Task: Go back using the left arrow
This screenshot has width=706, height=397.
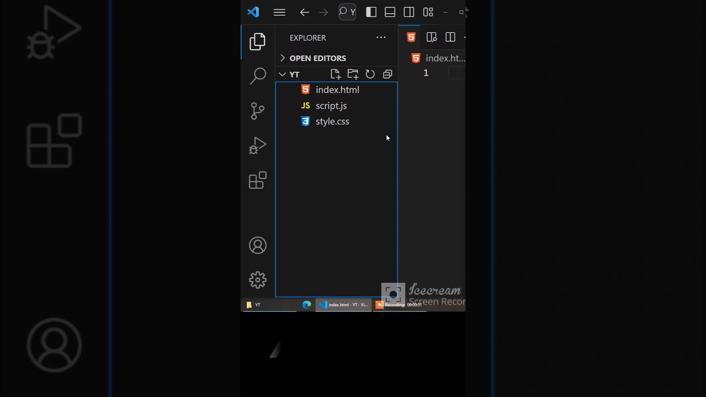Action: 304,12
